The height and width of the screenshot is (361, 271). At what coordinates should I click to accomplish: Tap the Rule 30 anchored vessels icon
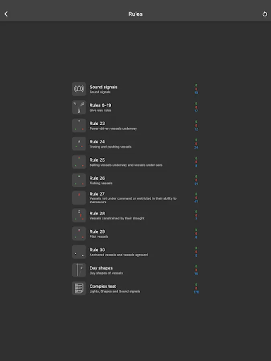[79, 252]
